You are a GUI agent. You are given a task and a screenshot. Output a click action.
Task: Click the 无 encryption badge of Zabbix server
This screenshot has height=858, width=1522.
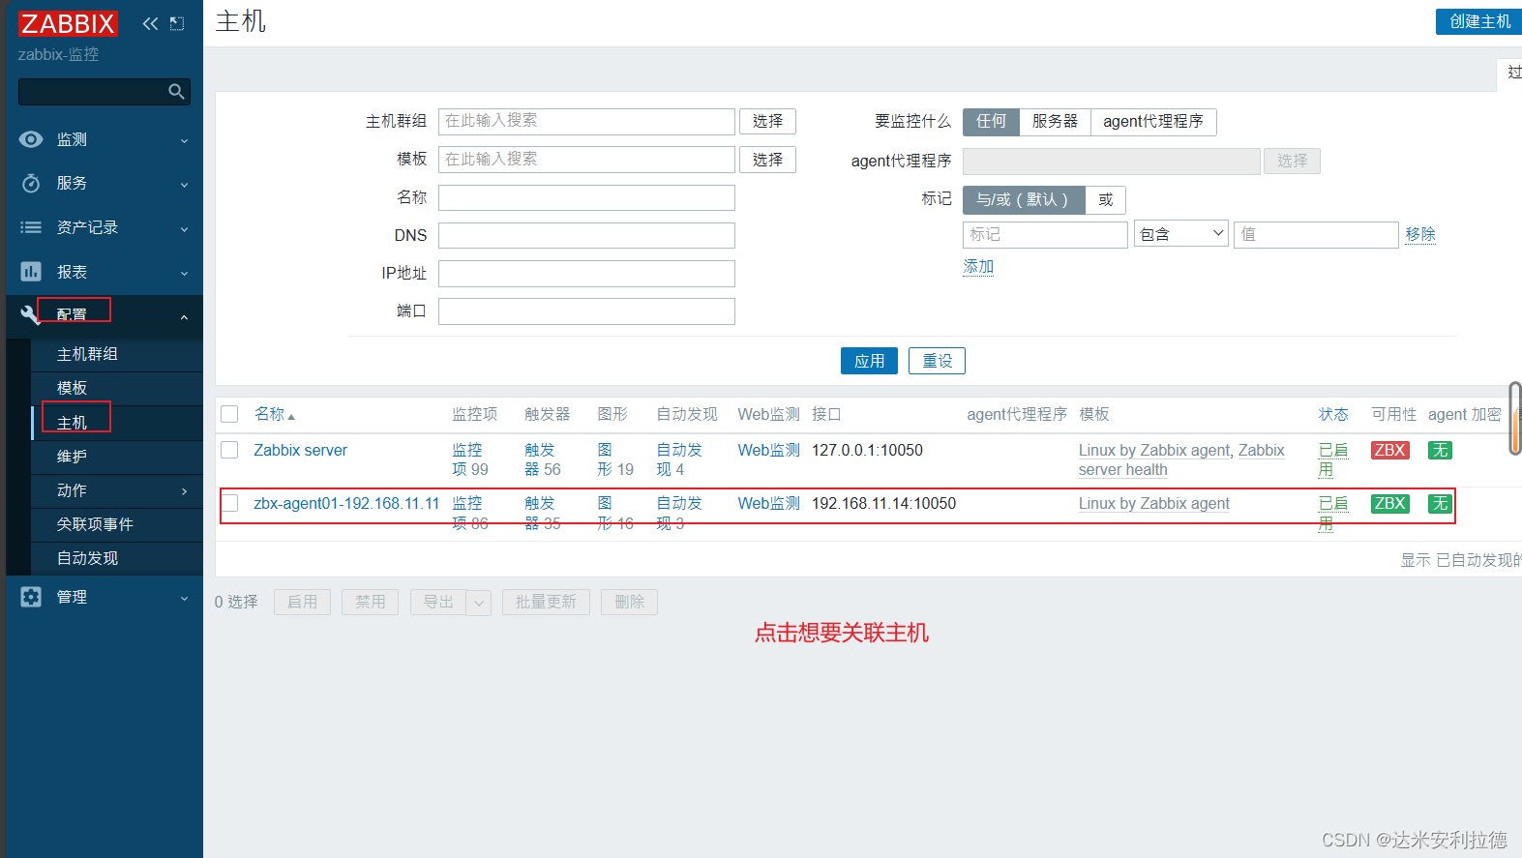pos(1441,450)
